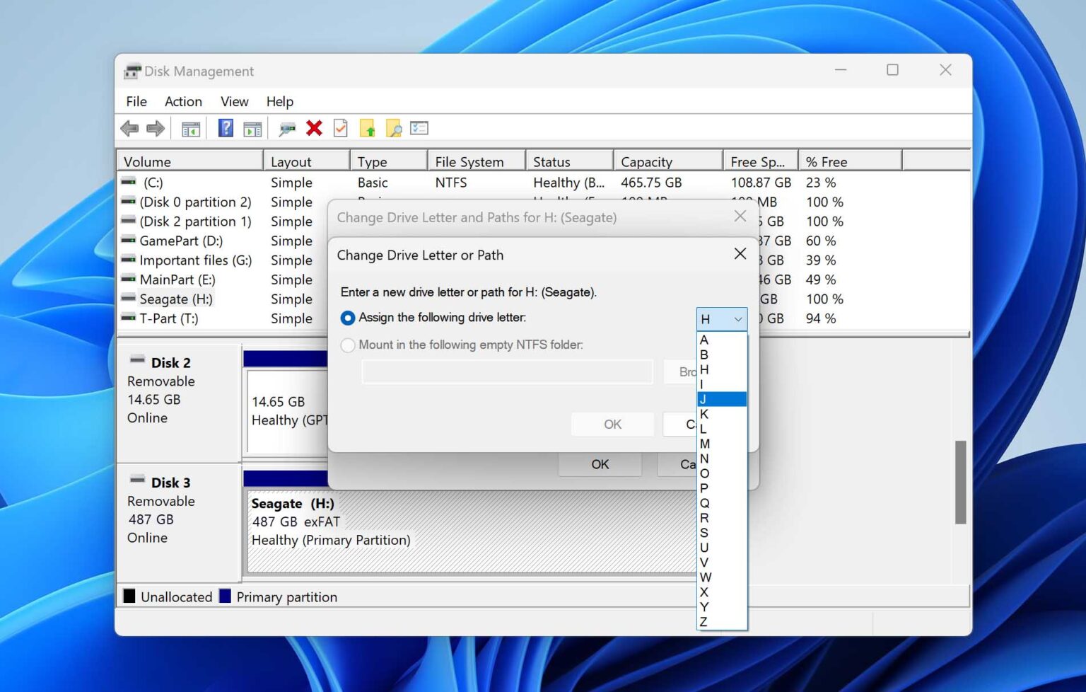Click the open-folder toolbar icon
The width and height of the screenshot is (1086, 692).
[368, 128]
